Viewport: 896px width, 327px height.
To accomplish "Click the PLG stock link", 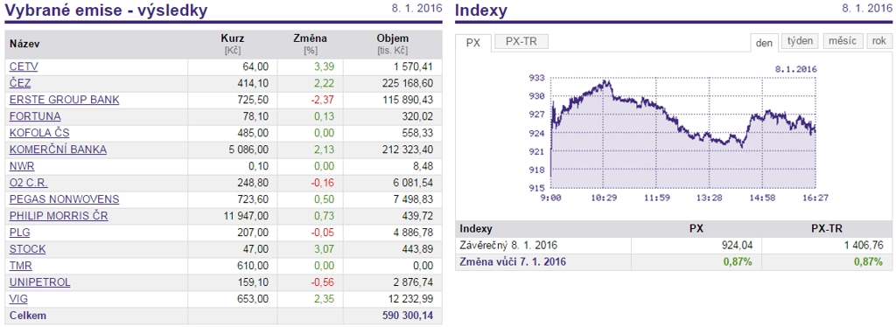I will [20, 233].
